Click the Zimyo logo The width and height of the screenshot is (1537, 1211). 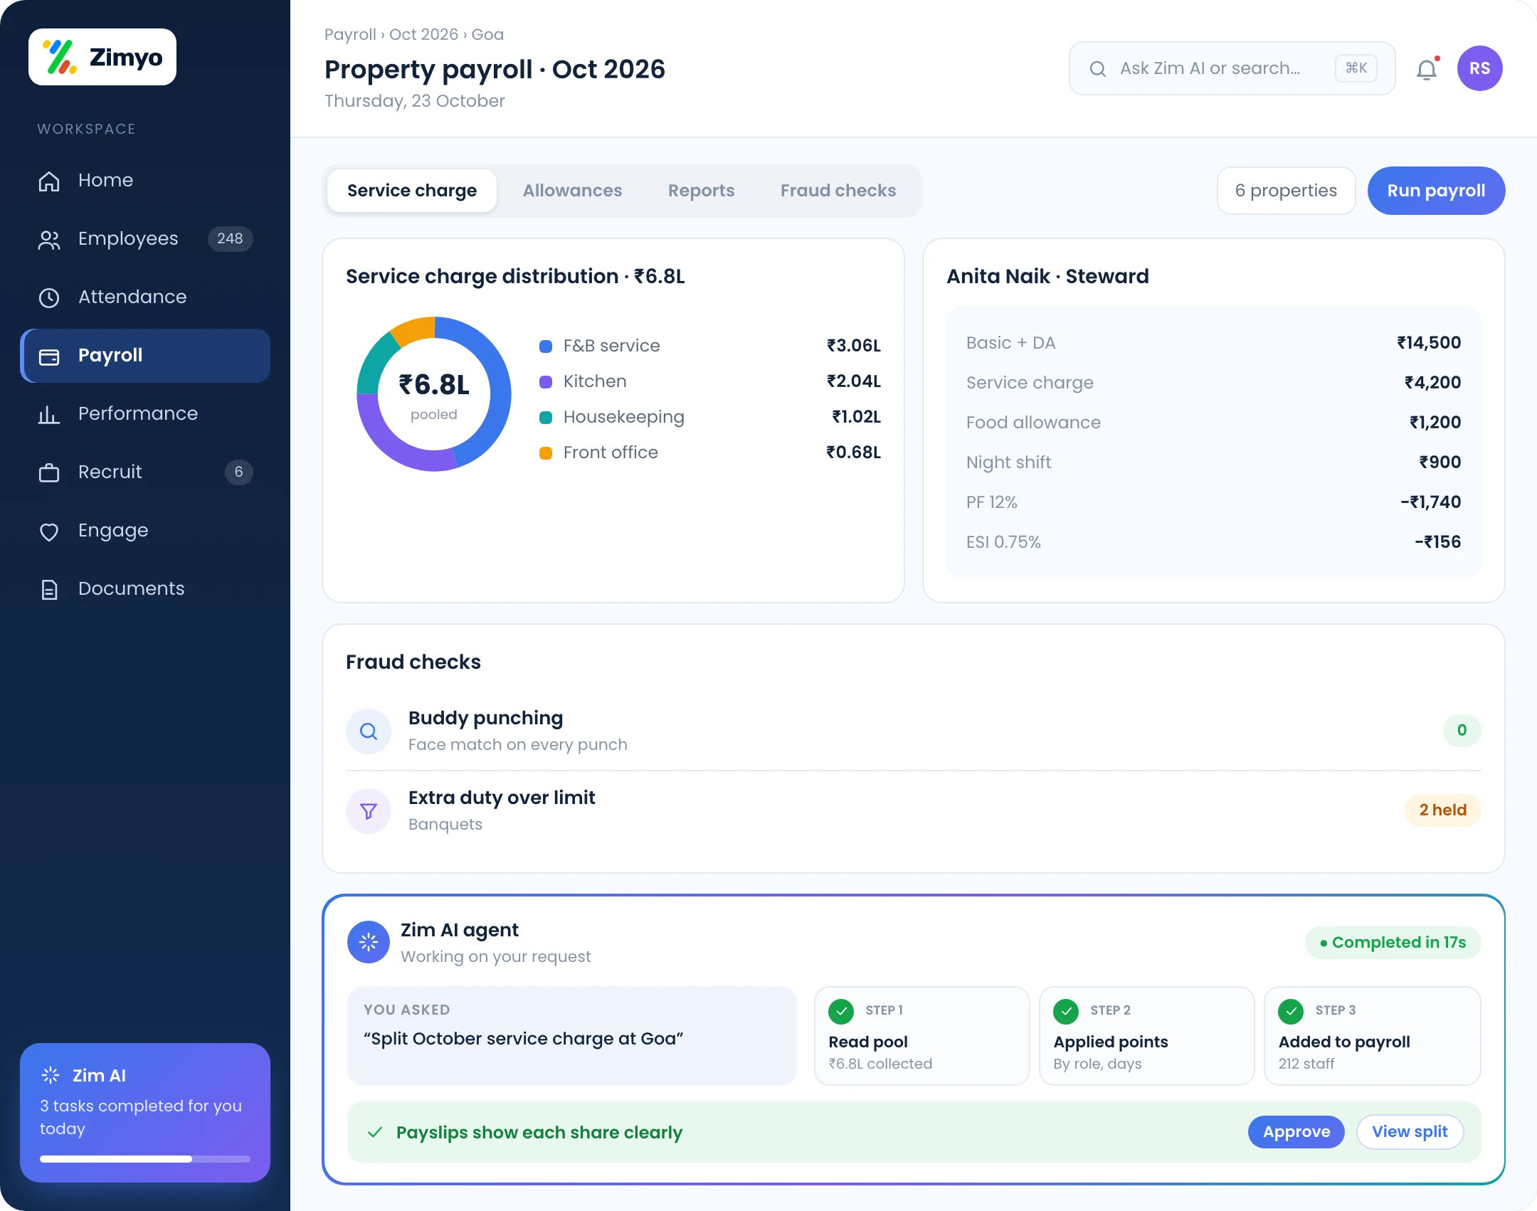coord(102,57)
